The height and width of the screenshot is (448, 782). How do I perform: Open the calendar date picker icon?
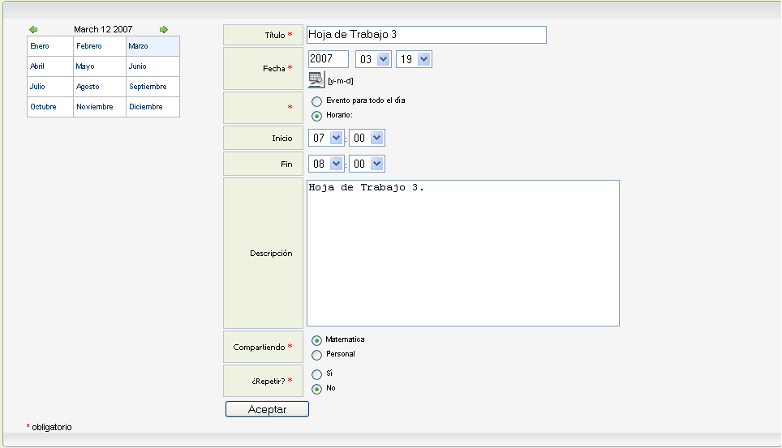316,79
